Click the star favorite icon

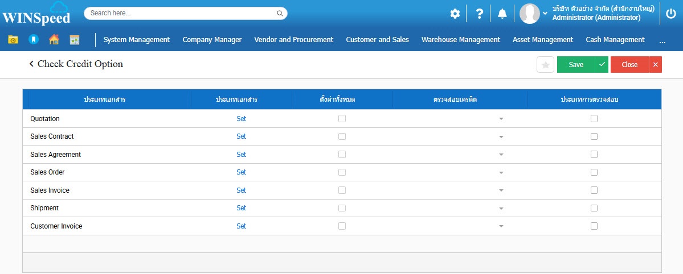545,65
